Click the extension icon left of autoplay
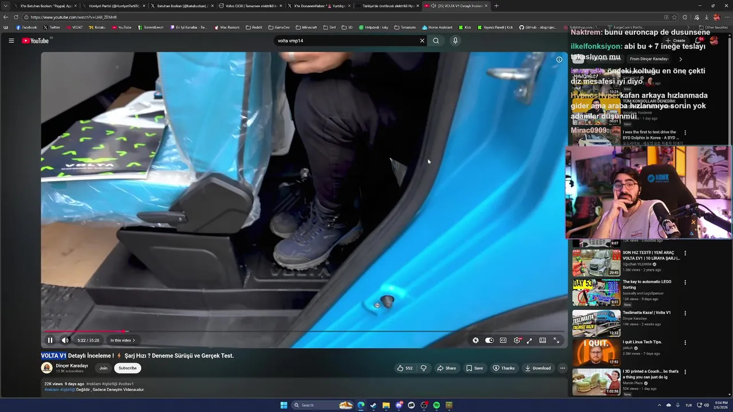 475,340
